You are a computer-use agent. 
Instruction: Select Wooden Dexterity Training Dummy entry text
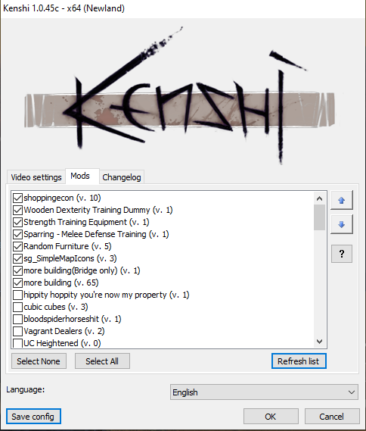[98, 210]
